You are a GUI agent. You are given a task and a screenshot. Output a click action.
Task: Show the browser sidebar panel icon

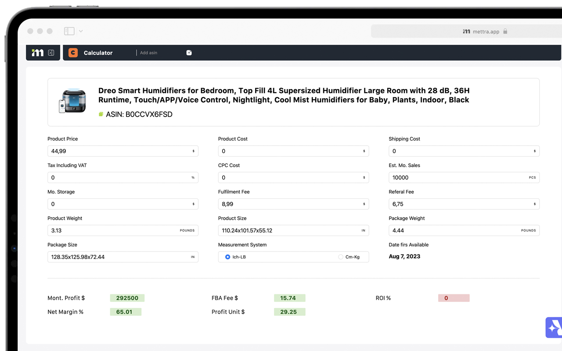point(69,31)
